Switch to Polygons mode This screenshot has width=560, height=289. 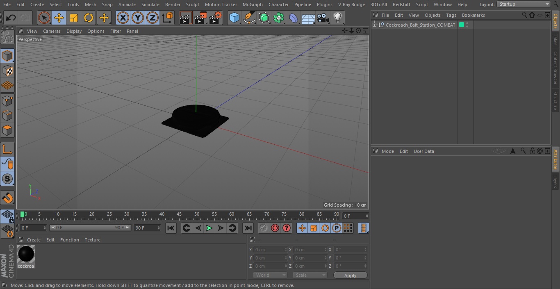coord(7,130)
